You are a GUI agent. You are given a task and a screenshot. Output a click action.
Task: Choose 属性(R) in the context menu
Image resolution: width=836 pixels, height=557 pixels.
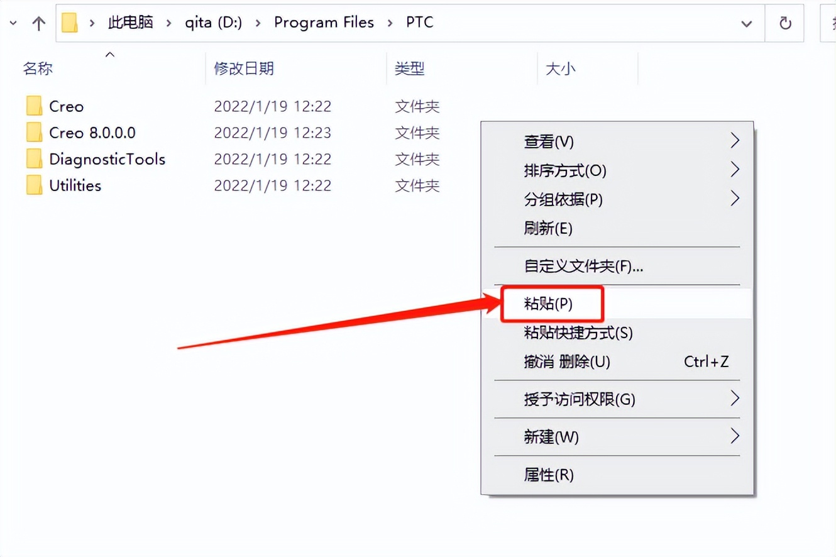pyautogui.click(x=551, y=475)
